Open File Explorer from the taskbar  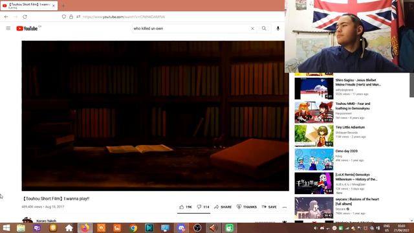[x=21, y=228]
